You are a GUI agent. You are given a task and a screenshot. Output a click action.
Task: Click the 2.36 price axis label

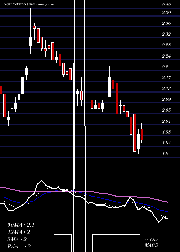click(x=166, y=23)
